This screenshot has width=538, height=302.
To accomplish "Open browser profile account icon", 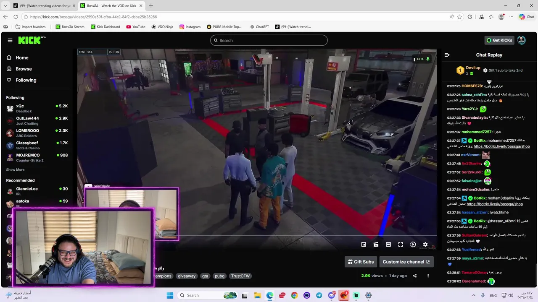I will (501, 17).
